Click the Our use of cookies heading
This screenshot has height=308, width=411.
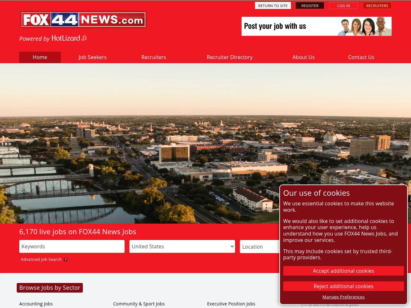coord(317,193)
